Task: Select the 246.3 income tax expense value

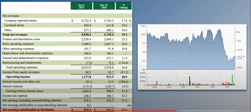Action: 87,96
